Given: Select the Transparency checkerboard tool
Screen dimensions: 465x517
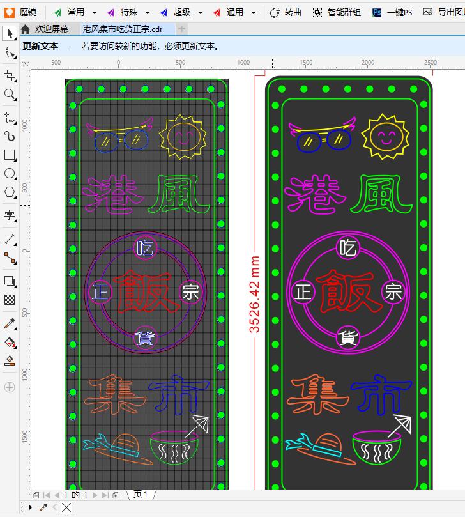Looking at the screenshot, I should click(10, 300).
